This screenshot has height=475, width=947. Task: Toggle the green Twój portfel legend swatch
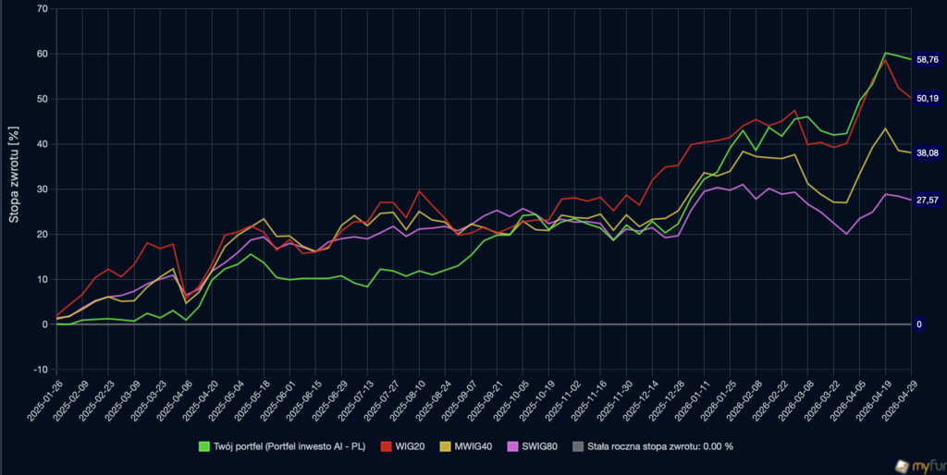coord(204,446)
